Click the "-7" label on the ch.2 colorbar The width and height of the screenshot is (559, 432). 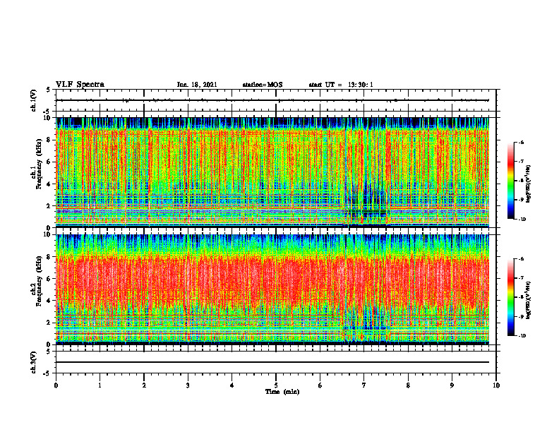point(521,278)
